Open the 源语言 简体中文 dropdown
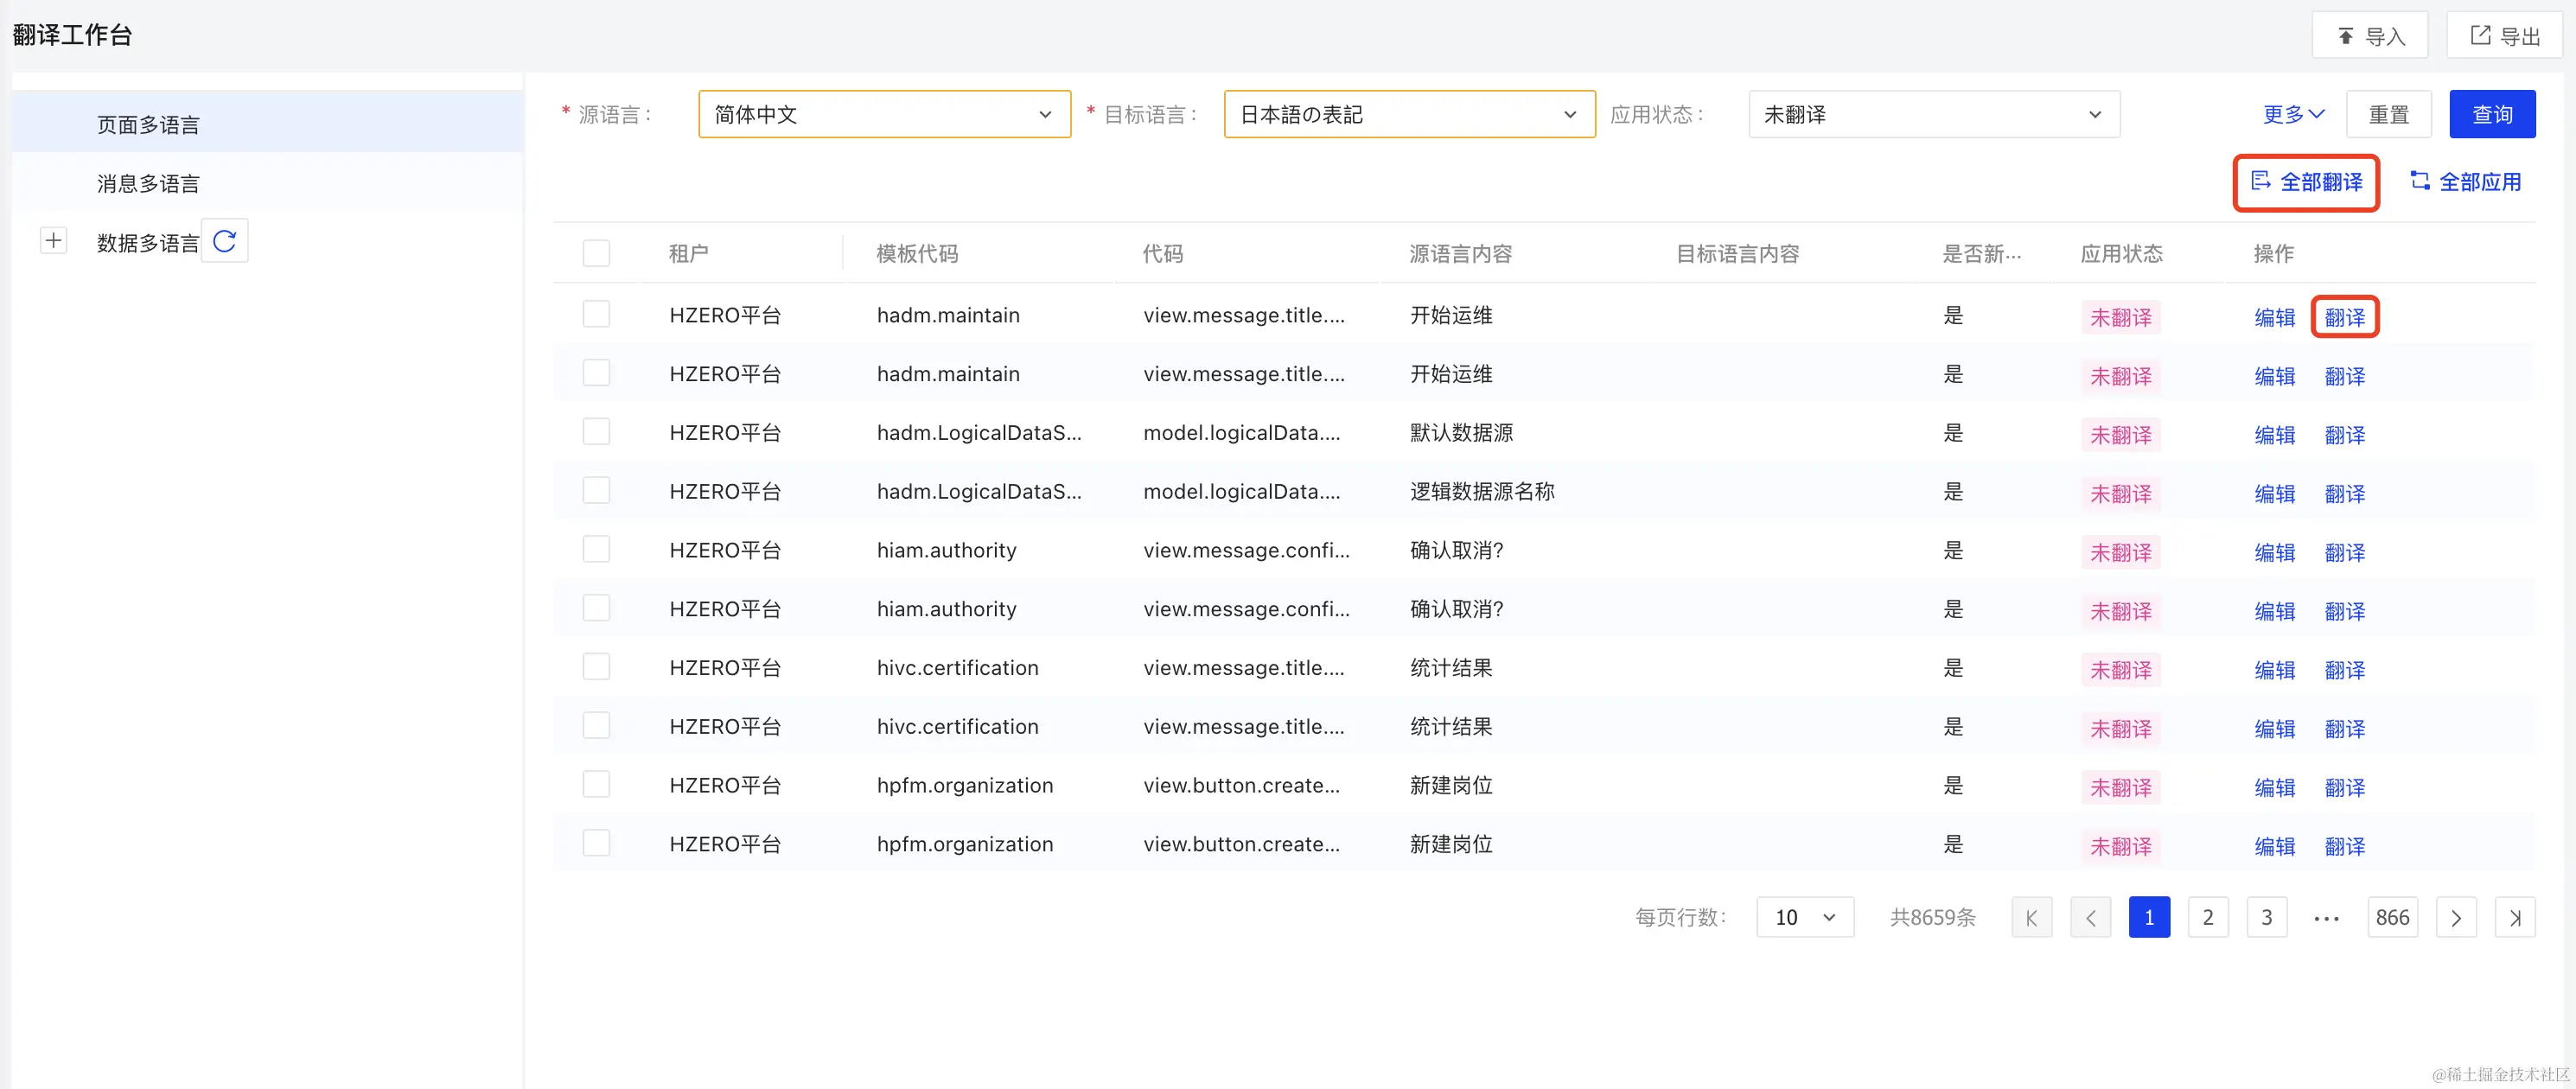2576x1089 pixels. coord(884,114)
